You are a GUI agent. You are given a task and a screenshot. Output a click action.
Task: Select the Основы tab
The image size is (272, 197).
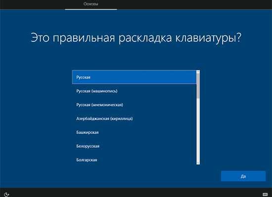tap(91, 4)
